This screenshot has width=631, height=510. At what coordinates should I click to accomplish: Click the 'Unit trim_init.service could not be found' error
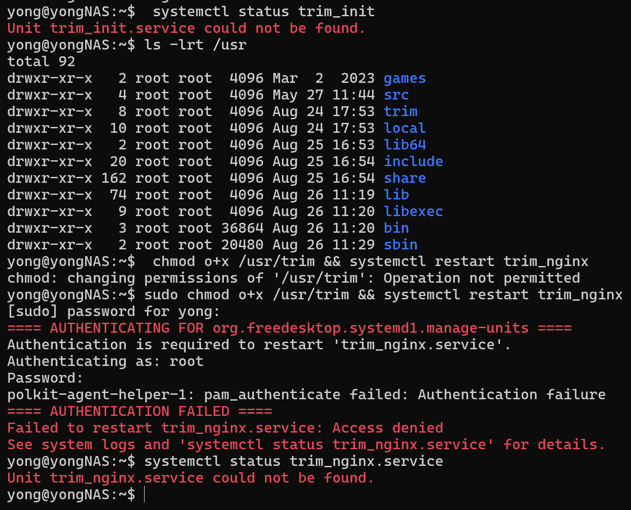tap(186, 28)
